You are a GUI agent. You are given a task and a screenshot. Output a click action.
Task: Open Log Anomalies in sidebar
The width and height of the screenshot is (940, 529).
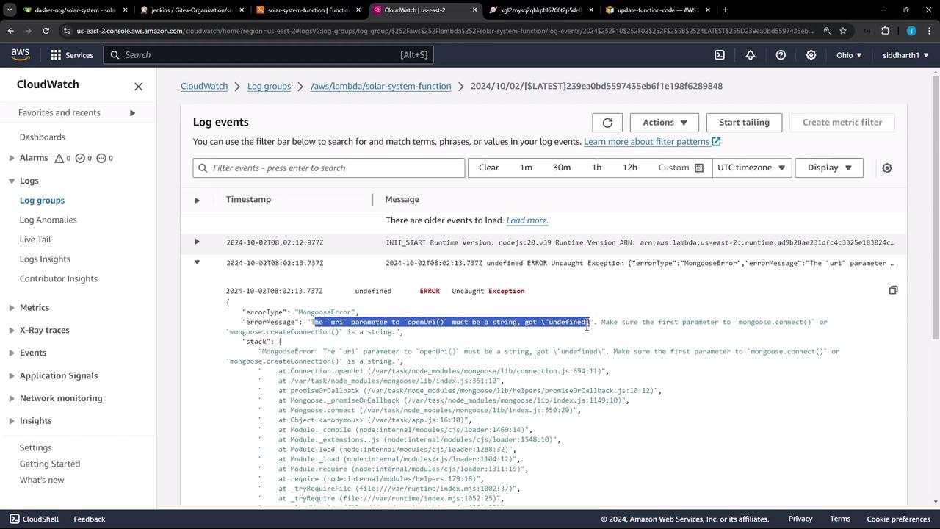48,220
